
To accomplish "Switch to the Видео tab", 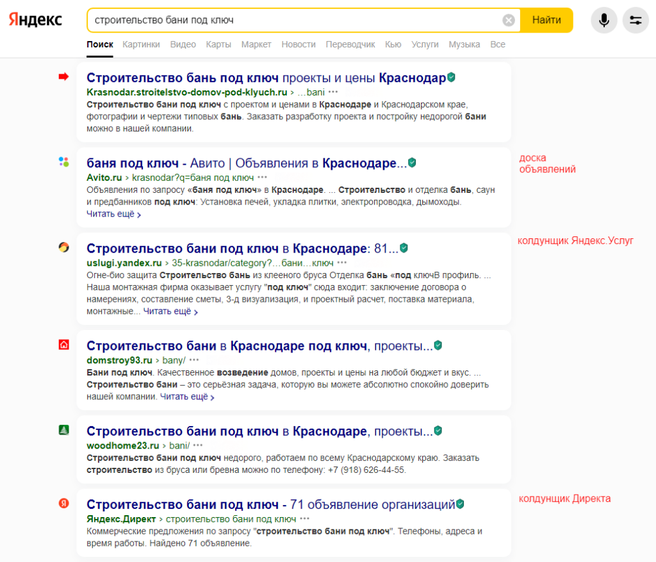I will 183,44.
